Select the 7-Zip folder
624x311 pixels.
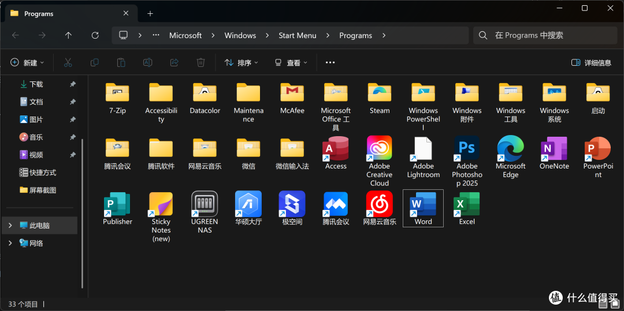point(117,98)
